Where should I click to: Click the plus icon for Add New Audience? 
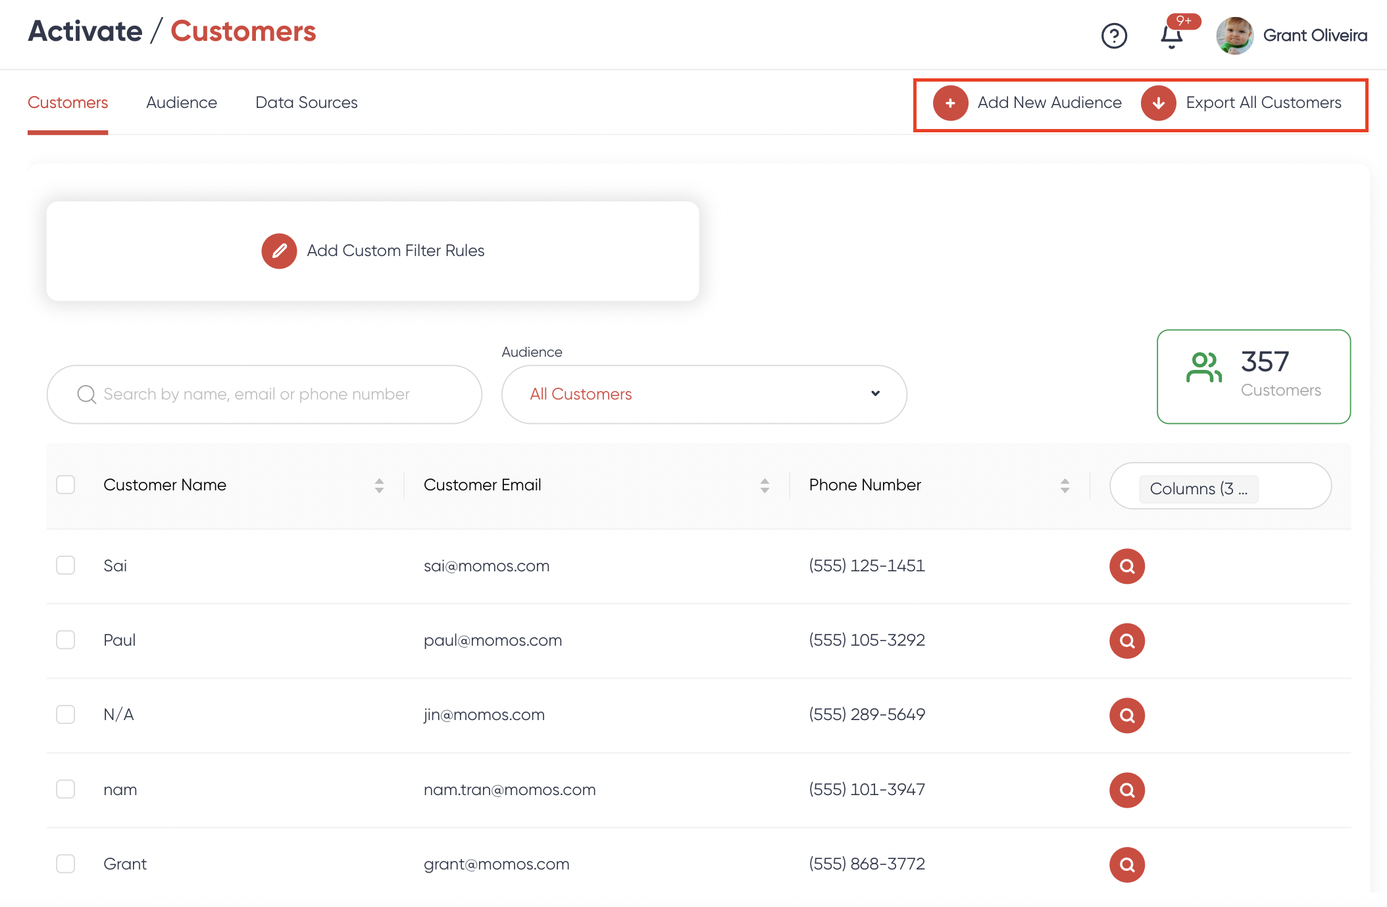tap(950, 103)
